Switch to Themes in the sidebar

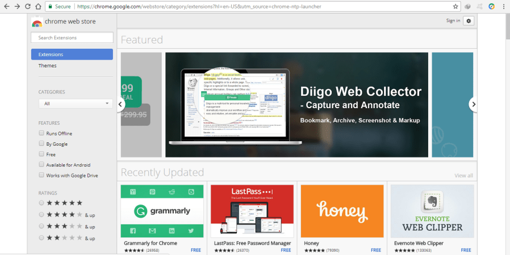coord(48,66)
